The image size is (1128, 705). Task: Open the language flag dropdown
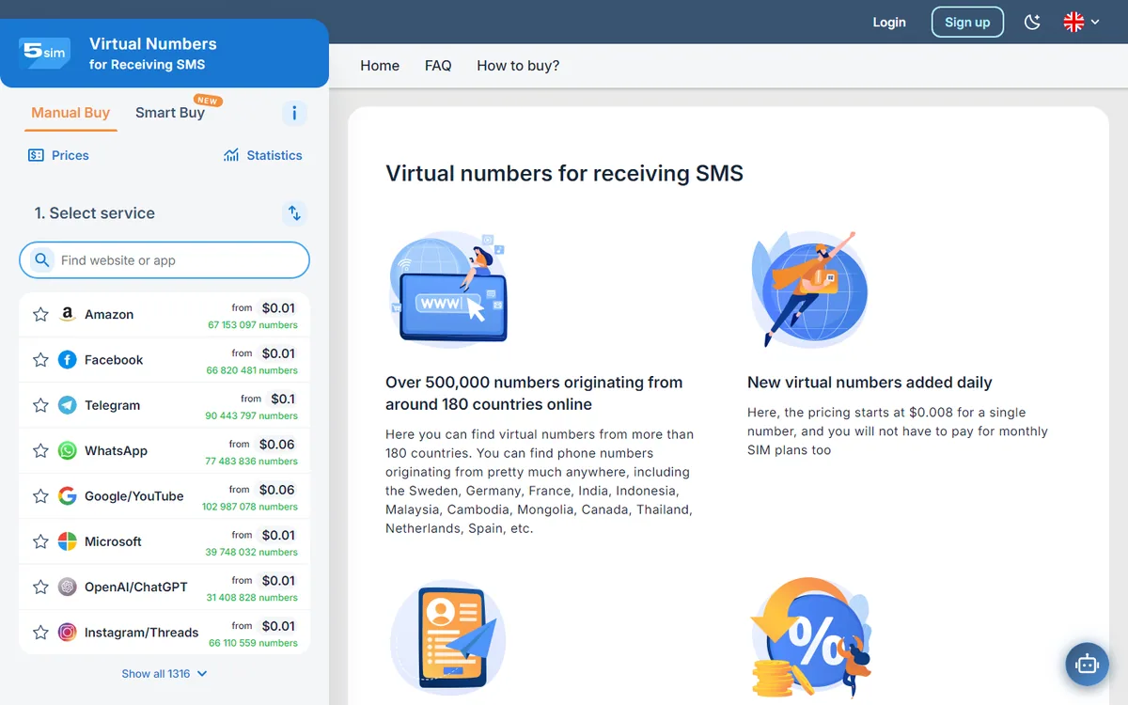(x=1081, y=22)
